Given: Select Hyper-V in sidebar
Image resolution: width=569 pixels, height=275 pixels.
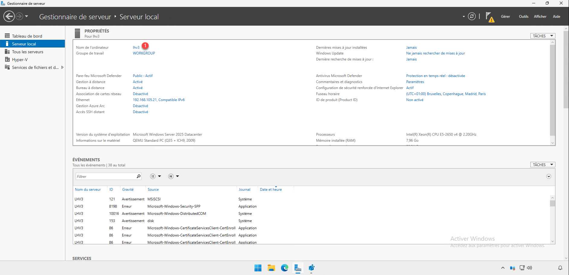Looking at the screenshot, I should 33,60.
